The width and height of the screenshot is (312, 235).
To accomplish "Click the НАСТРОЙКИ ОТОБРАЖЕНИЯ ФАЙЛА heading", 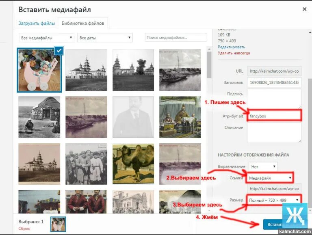I will click(253, 155).
